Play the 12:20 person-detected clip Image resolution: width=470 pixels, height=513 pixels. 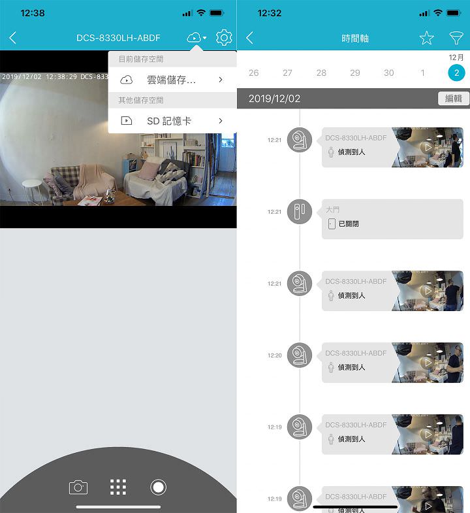point(428,362)
